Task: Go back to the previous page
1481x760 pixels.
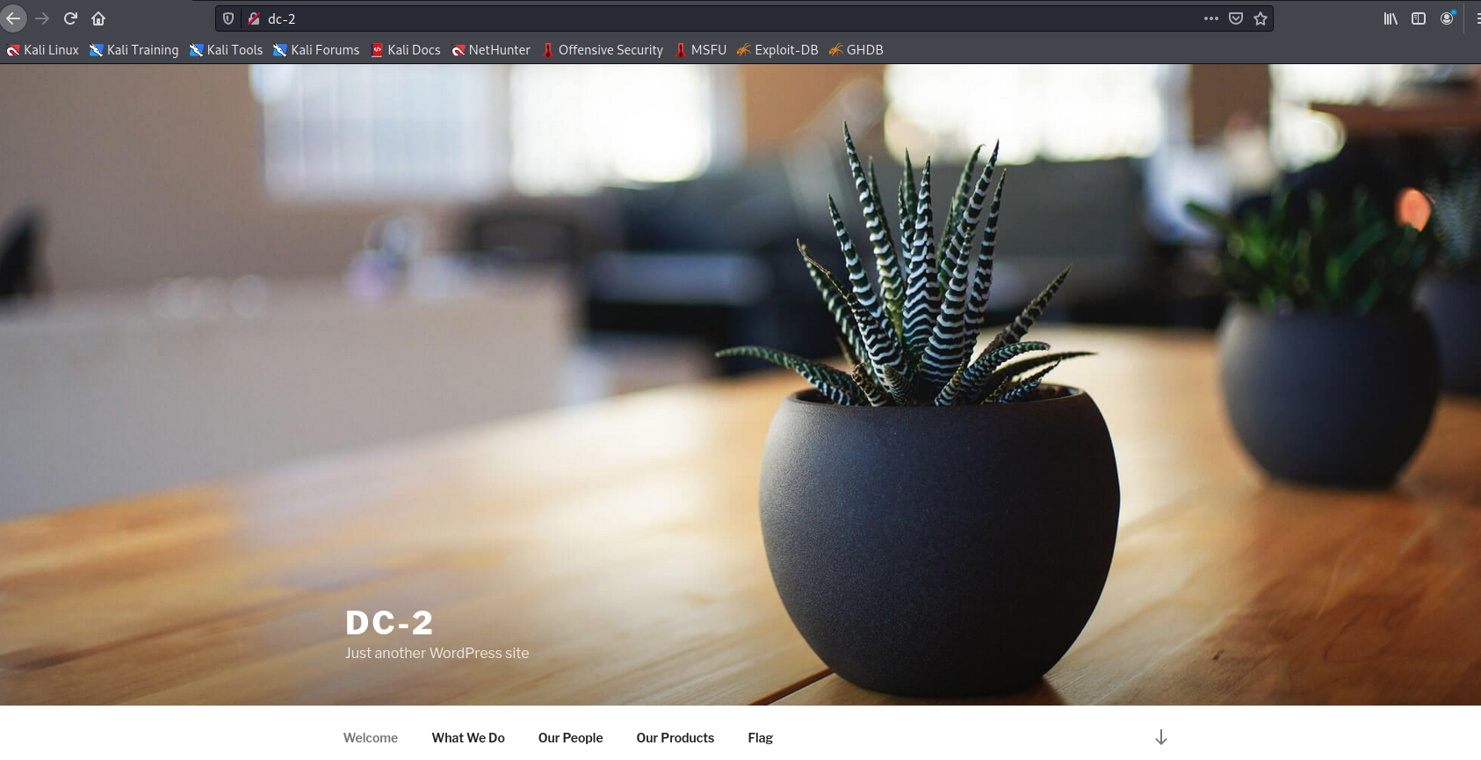Action: click(x=13, y=18)
